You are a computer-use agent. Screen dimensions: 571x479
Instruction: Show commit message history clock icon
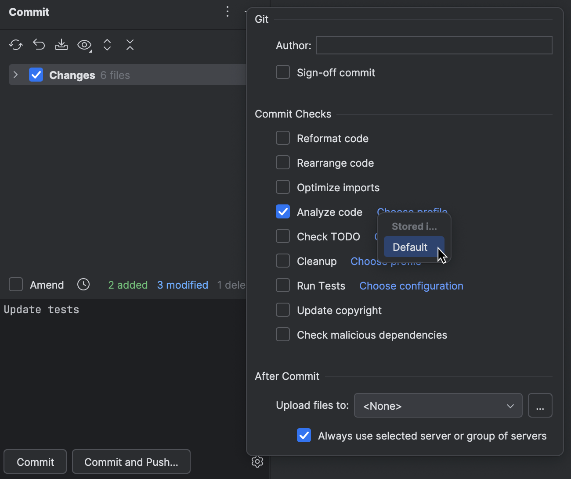pyautogui.click(x=83, y=285)
